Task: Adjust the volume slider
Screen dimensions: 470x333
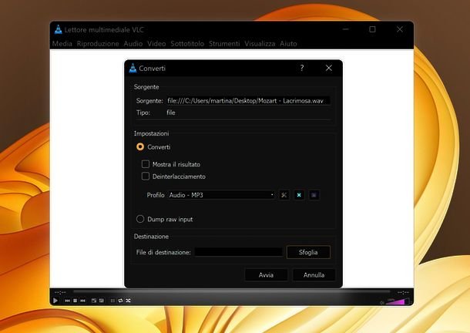Action: pyautogui.click(x=398, y=301)
